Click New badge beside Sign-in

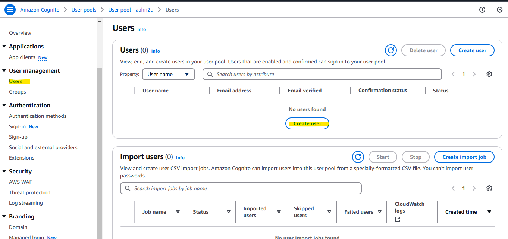pyautogui.click(x=34, y=127)
